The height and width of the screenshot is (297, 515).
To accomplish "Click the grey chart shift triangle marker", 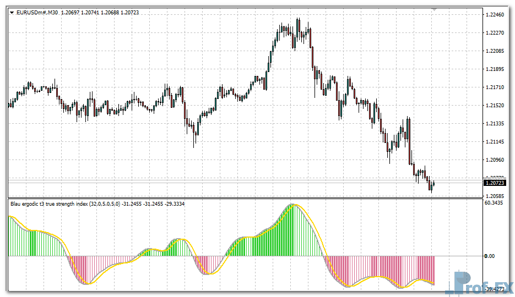I will pyautogui.click(x=435, y=9).
